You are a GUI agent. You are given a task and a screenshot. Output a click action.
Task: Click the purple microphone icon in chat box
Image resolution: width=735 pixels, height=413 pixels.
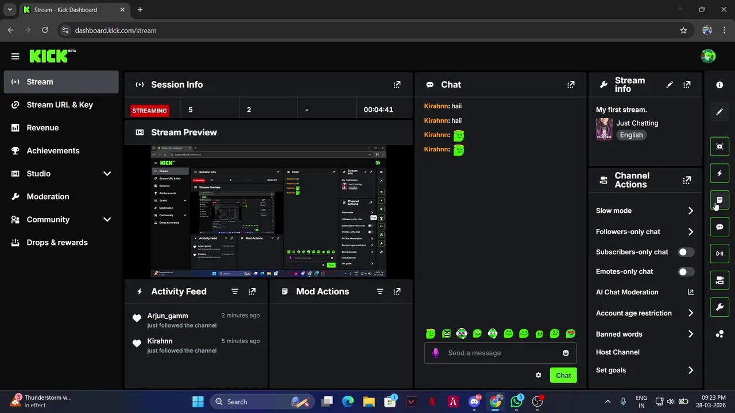click(436, 353)
